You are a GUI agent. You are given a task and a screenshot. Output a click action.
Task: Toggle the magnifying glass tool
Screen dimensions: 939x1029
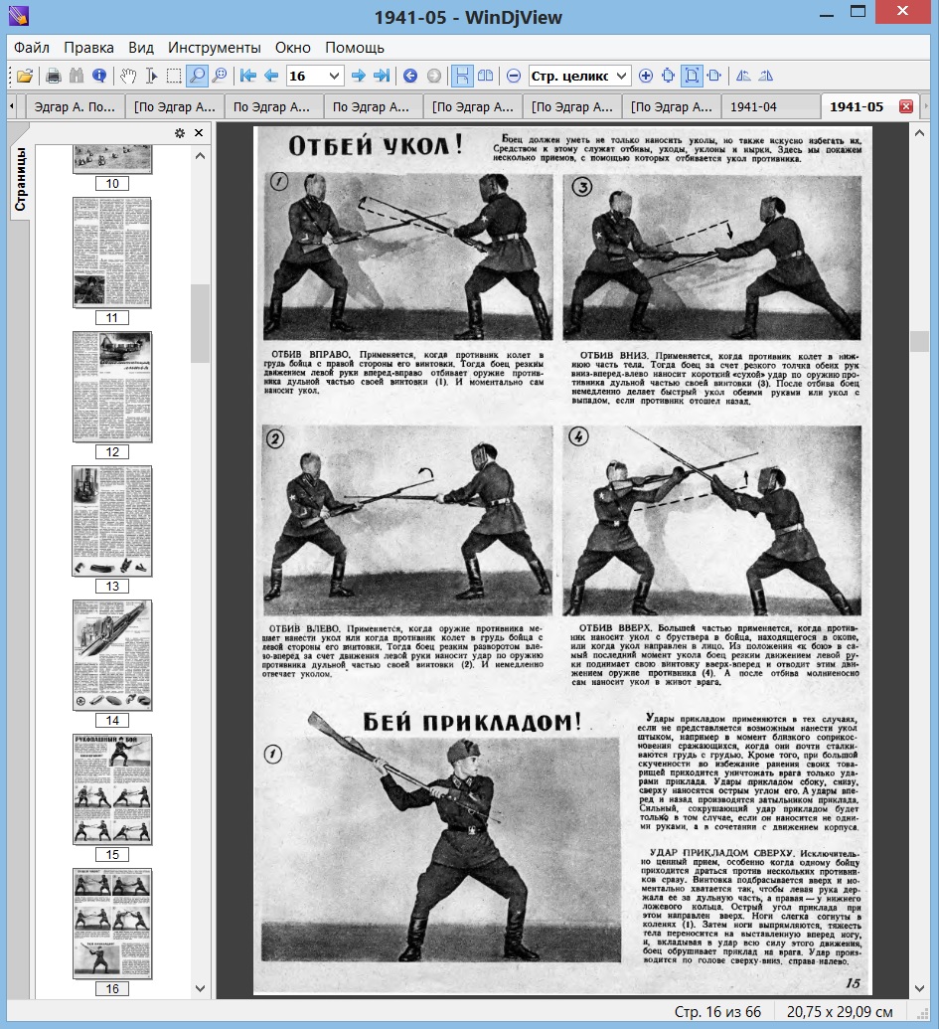pyautogui.click(x=197, y=76)
